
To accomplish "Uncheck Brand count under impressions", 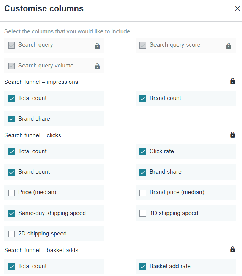I will pyautogui.click(x=143, y=99).
